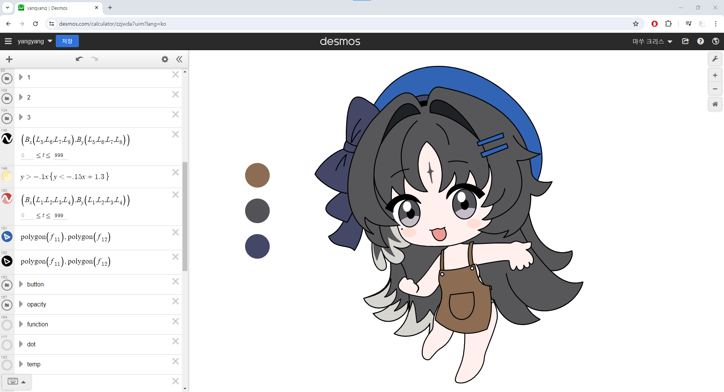Screen dimensions: 724x392
Task: Open the expression list settings gear
Action: pos(165,59)
